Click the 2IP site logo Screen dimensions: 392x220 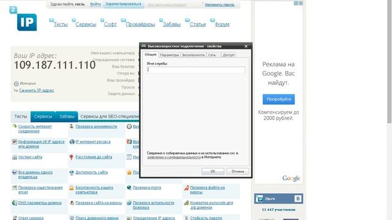coord(23,19)
